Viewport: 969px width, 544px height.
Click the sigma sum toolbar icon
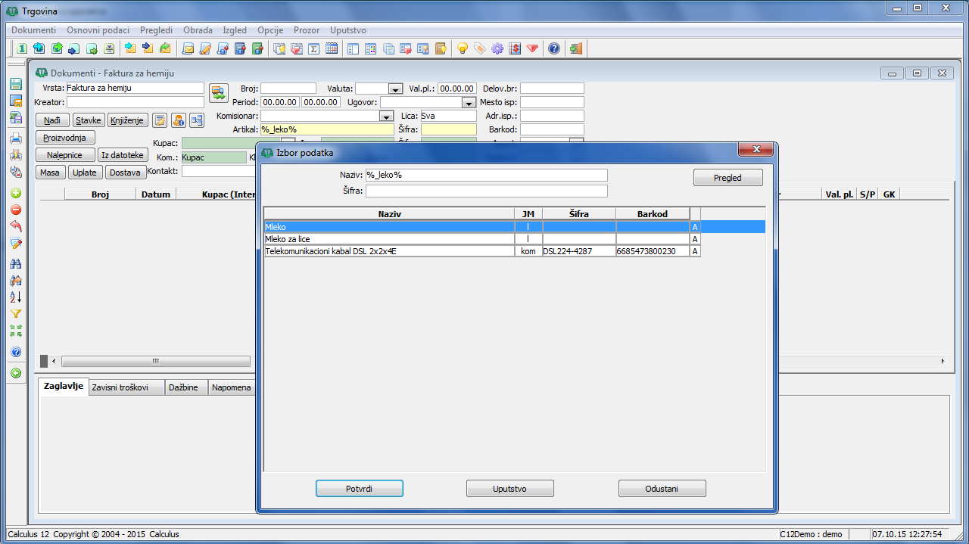tap(313, 49)
